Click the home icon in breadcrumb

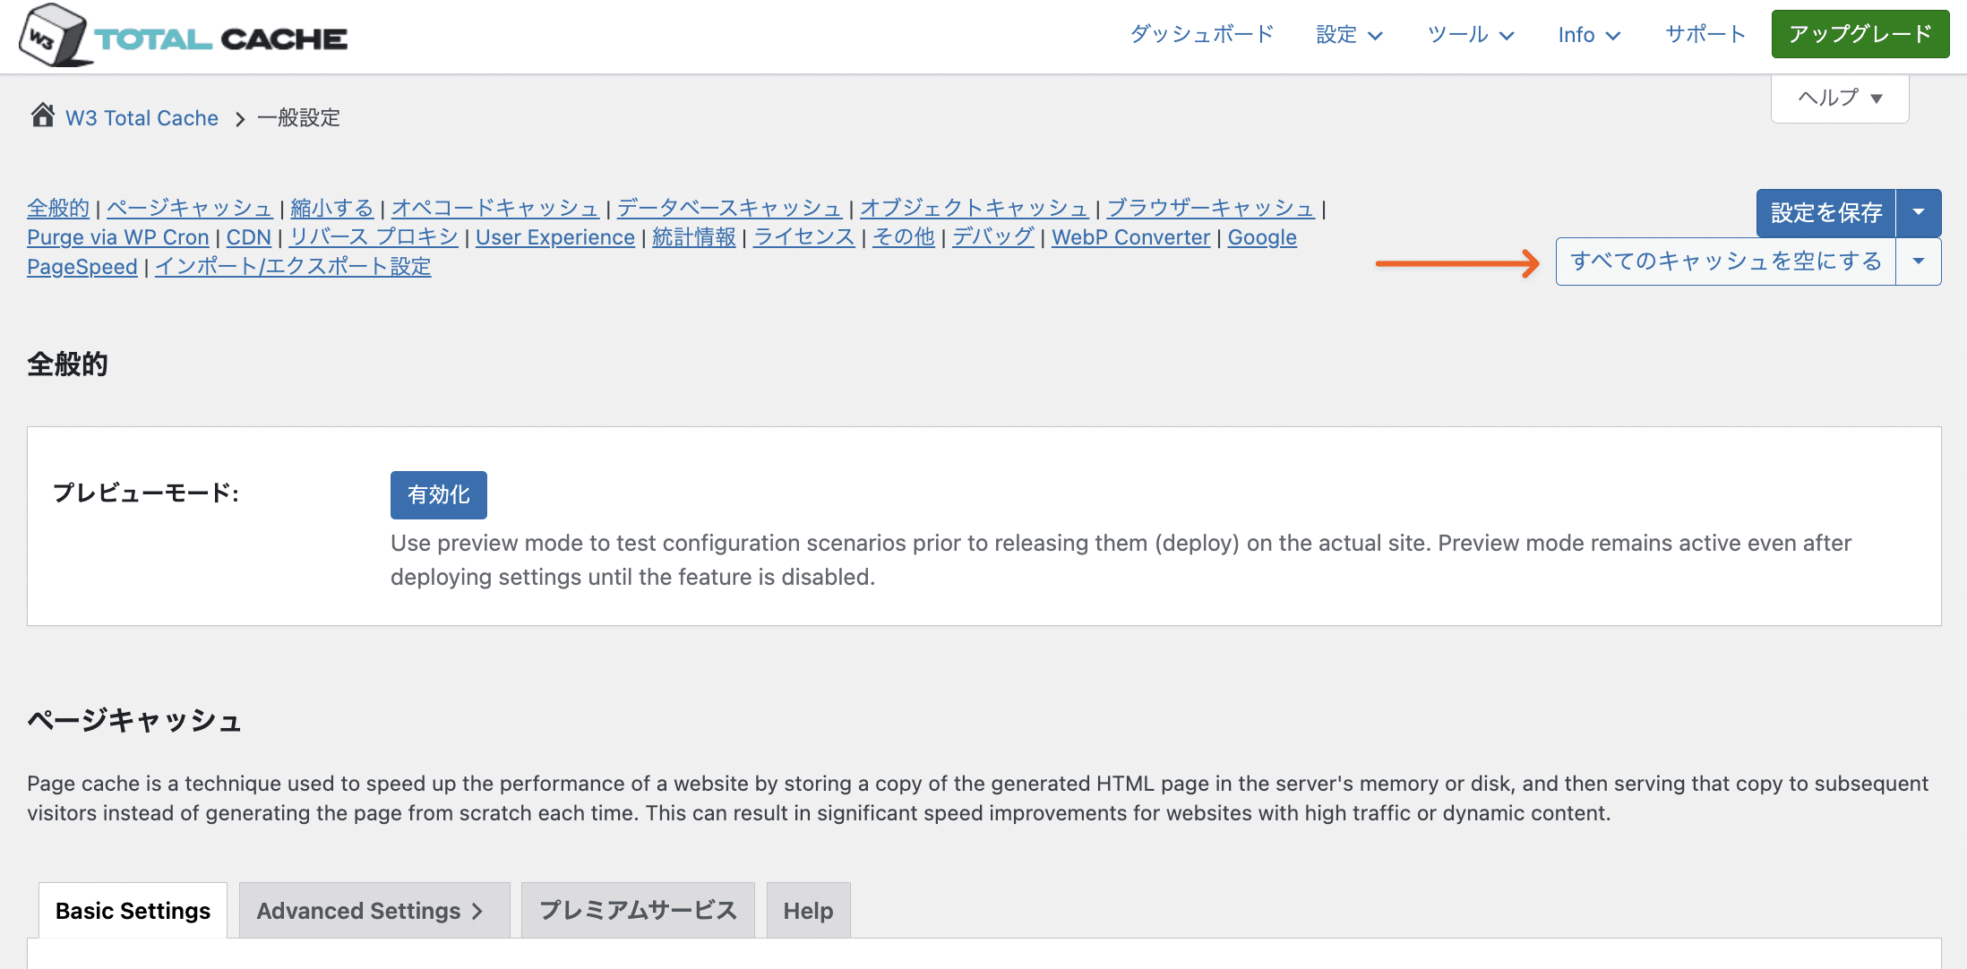[x=42, y=116]
